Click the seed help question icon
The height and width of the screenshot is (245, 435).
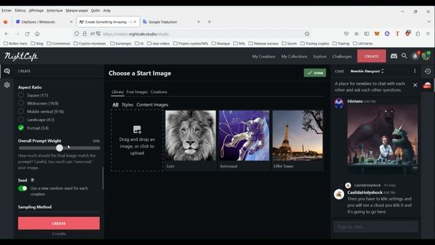33,180
